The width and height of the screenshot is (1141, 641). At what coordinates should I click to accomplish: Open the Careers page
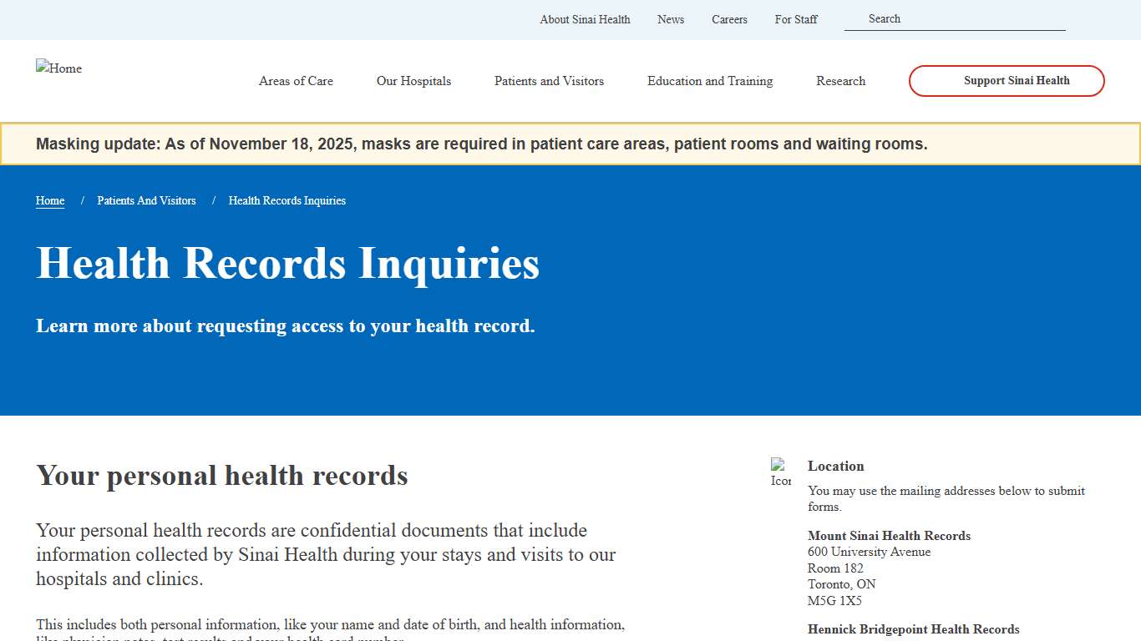point(729,19)
